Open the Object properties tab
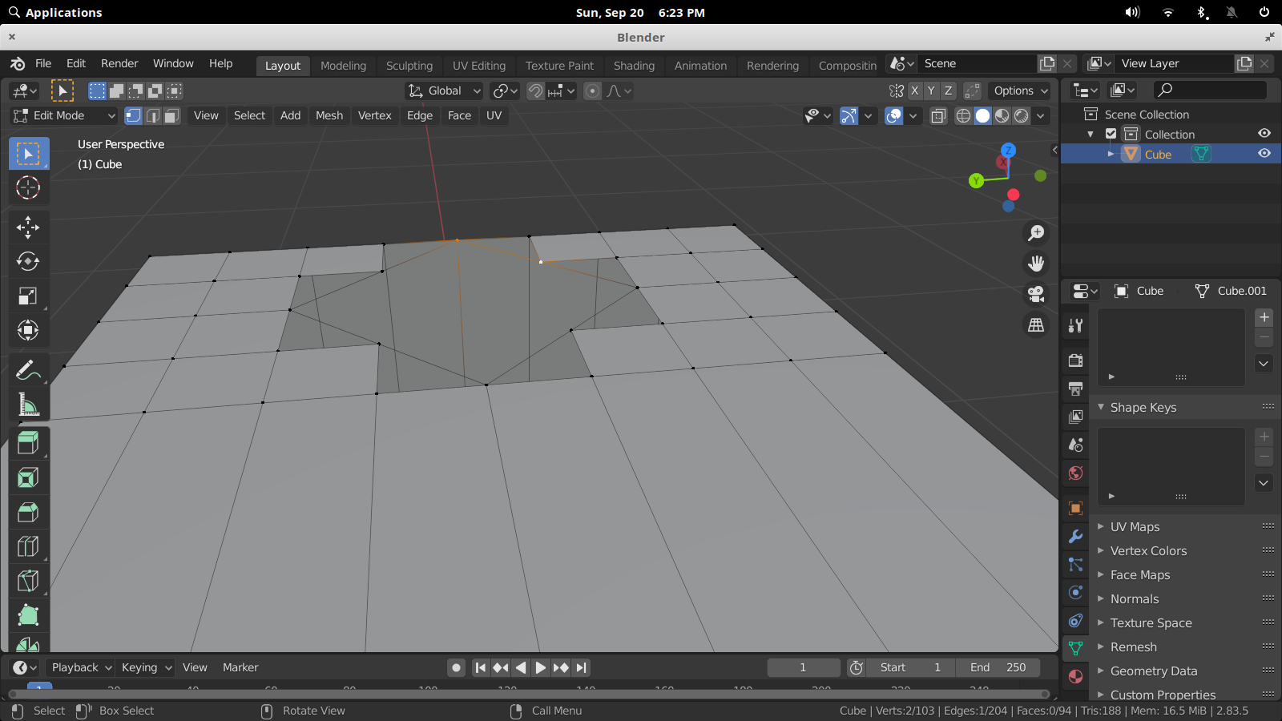Image resolution: width=1282 pixels, height=721 pixels. [1075, 508]
